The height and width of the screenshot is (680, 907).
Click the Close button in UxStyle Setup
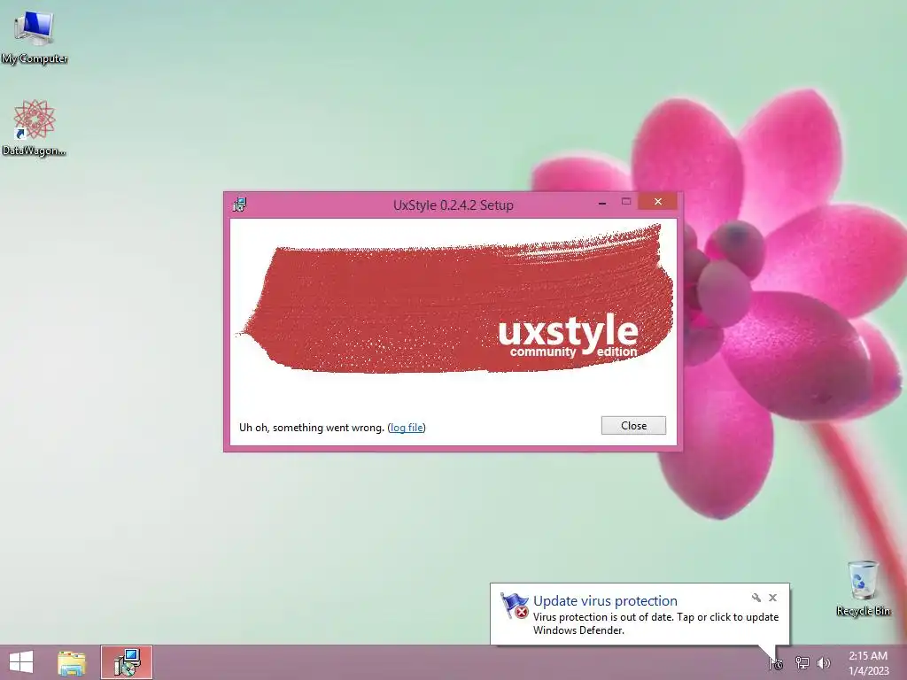point(633,426)
